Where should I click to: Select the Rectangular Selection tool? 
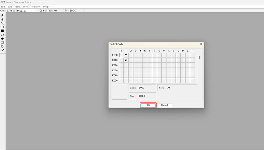(2, 43)
